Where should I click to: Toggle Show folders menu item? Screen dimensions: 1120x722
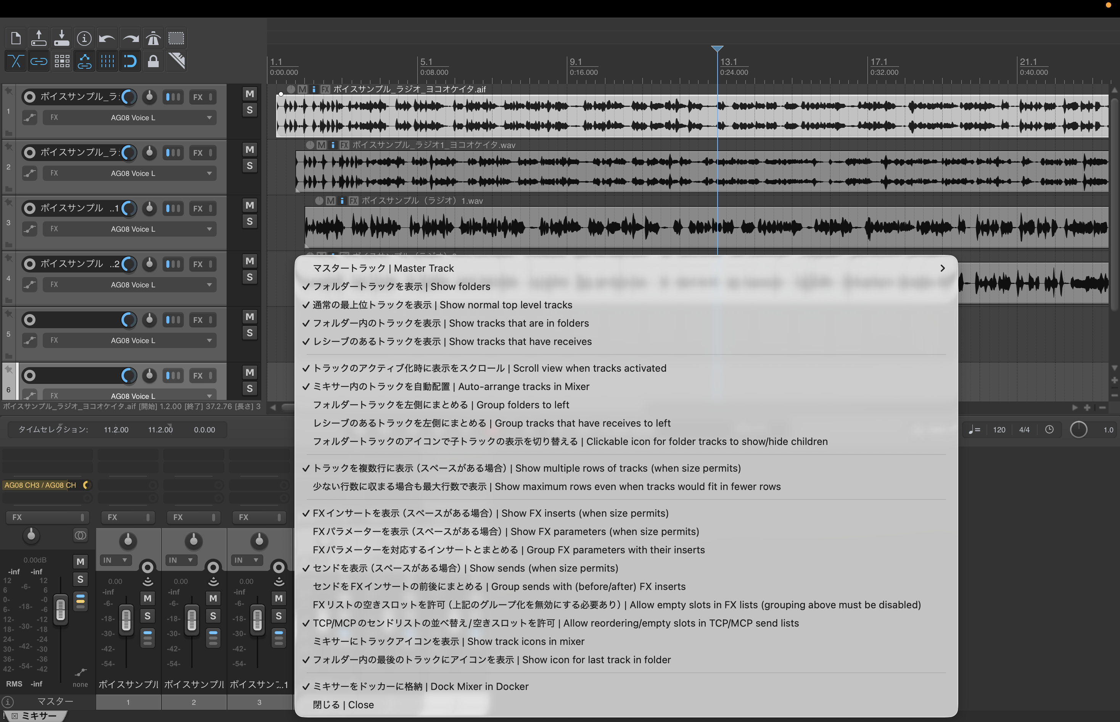(x=626, y=287)
